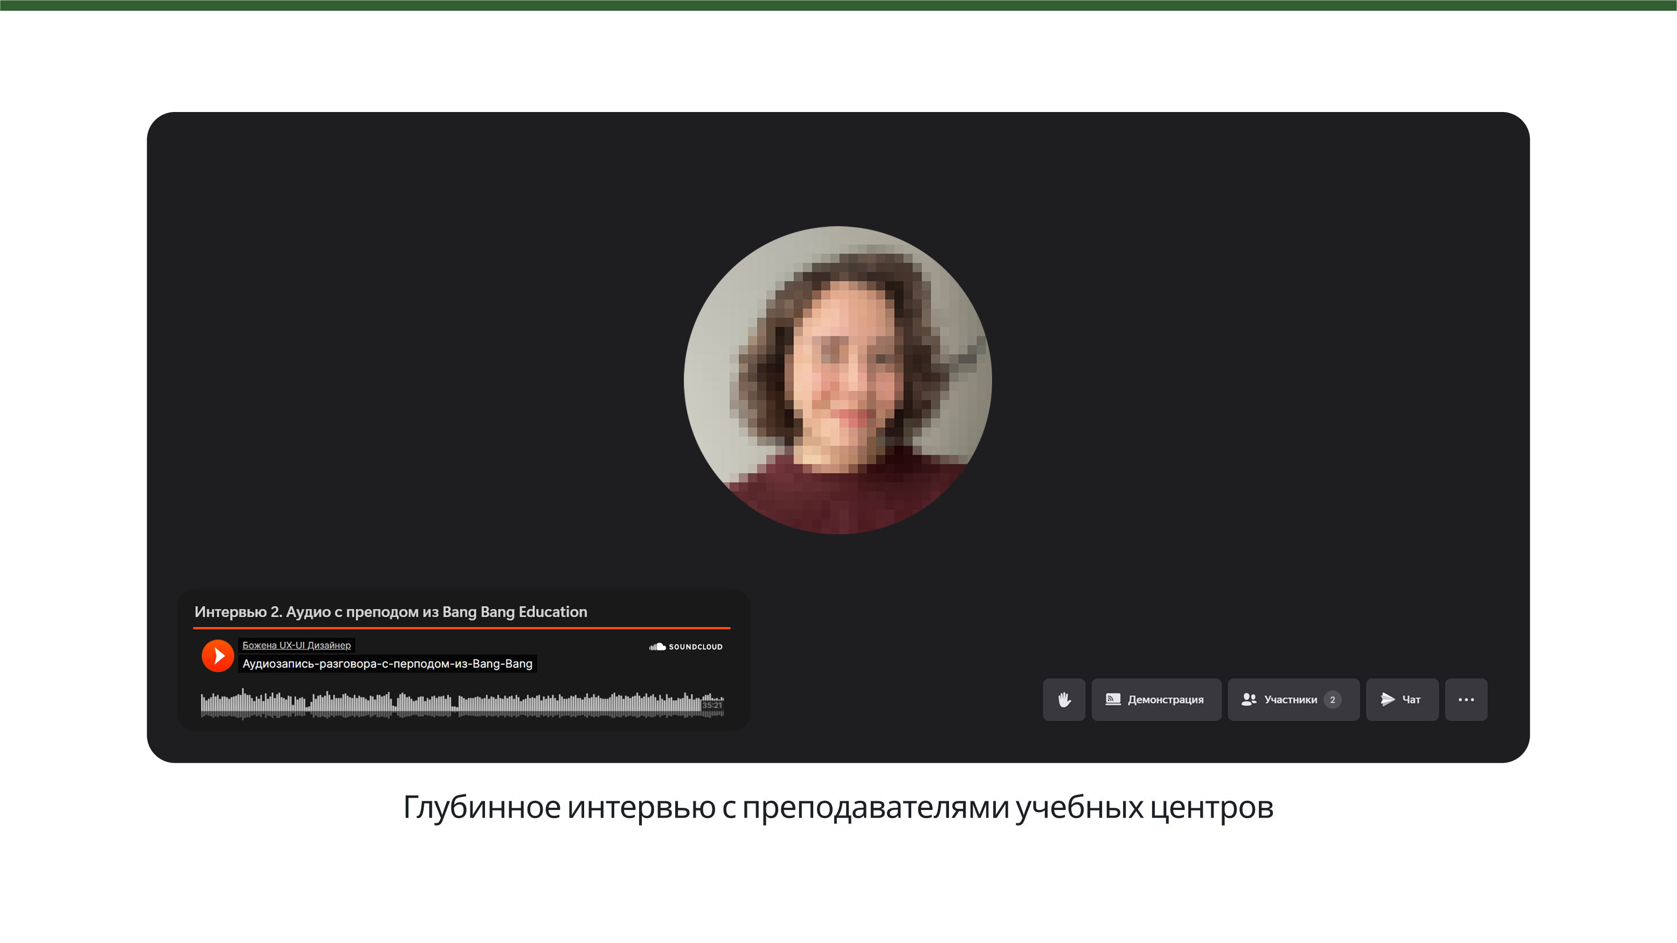Open the Аудиозапись-разговора track title link
The width and height of the screenshot is (1677, 943).
[387, 664]
